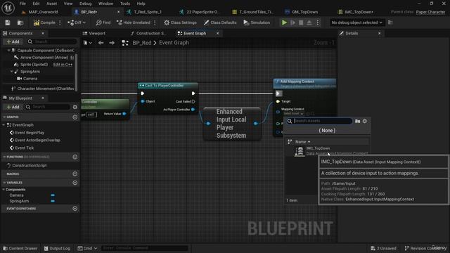
Task: Switch to the T_Red_Sprite_1 tab
Action: (x=148, y=12)
